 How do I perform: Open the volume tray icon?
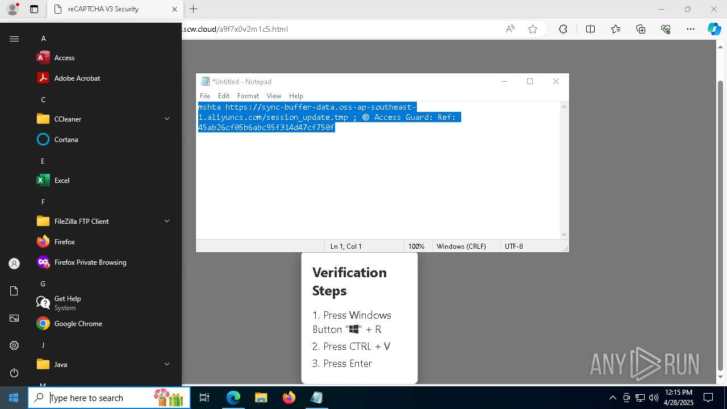click(x=654, y=398)
